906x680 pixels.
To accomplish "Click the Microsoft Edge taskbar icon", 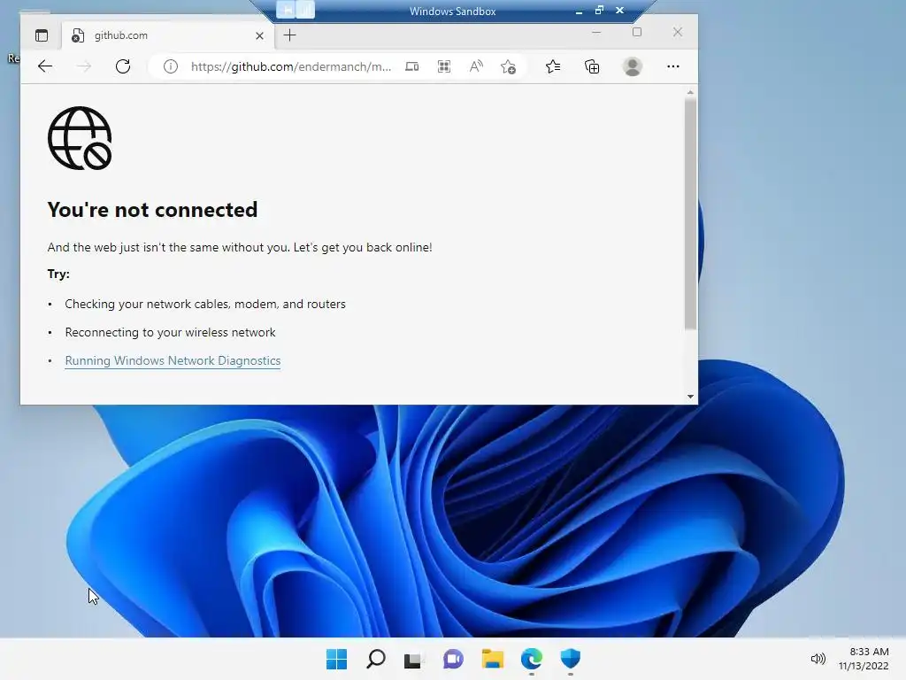I will [x=532, y=659].
